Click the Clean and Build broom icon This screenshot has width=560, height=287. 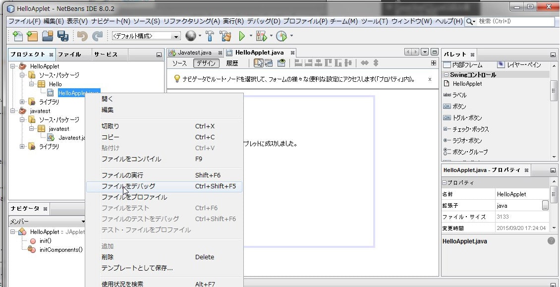click(x=225, y=36)
